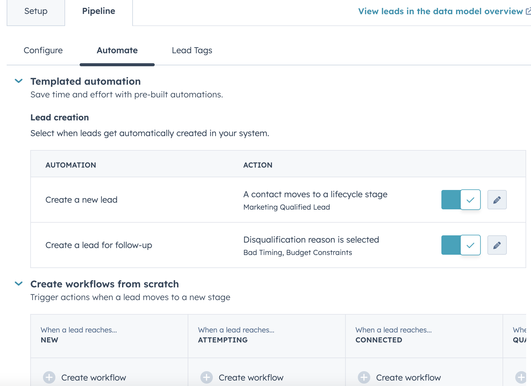531x386 pixels.
Task: Select the Automate tab
Action: (117, 51)
